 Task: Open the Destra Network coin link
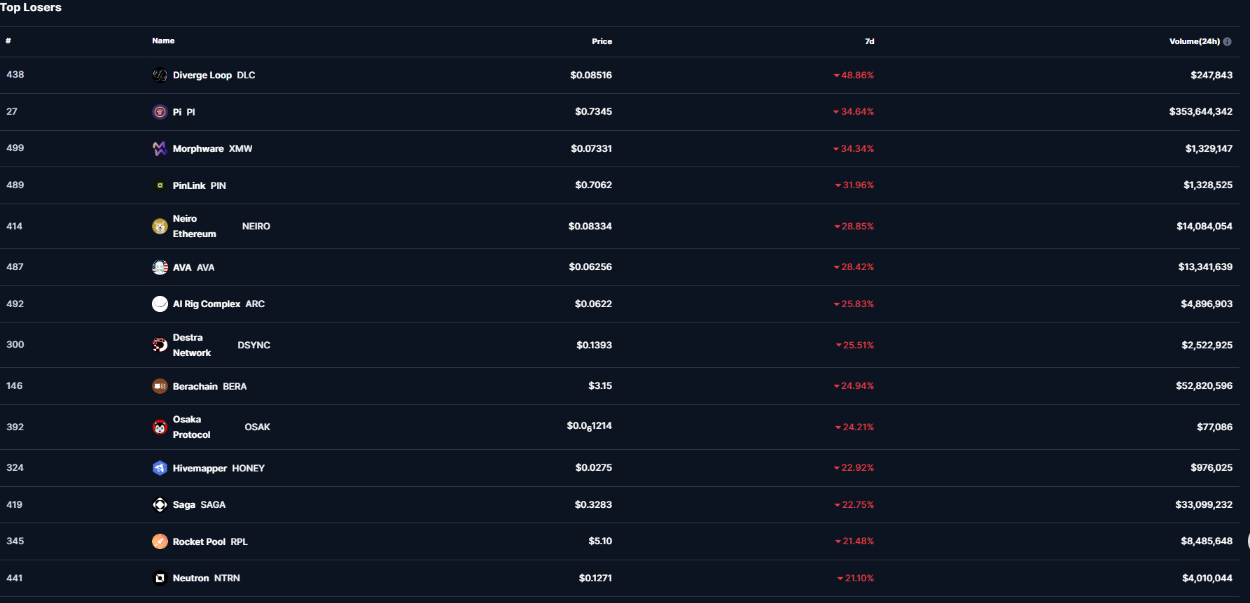click(x=192, y=345)
